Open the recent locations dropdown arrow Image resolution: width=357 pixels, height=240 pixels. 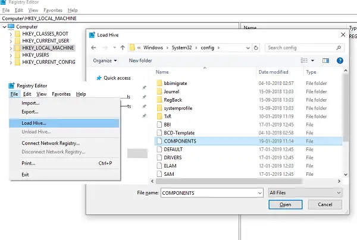[114, 48]
